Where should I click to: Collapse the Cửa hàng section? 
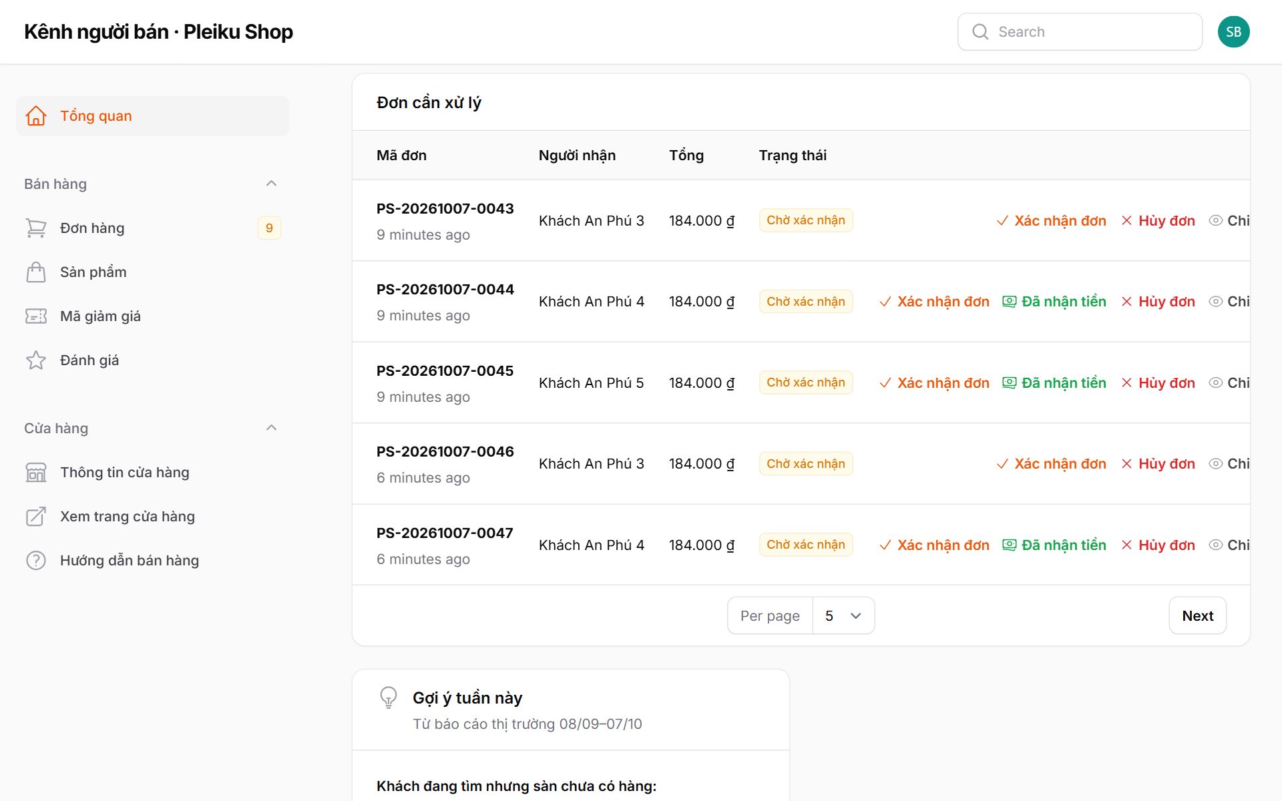(x=271, y=428)
